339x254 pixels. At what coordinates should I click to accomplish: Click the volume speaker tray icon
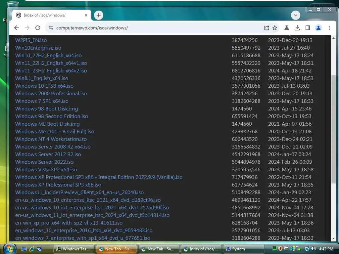(x=314, y=249)
